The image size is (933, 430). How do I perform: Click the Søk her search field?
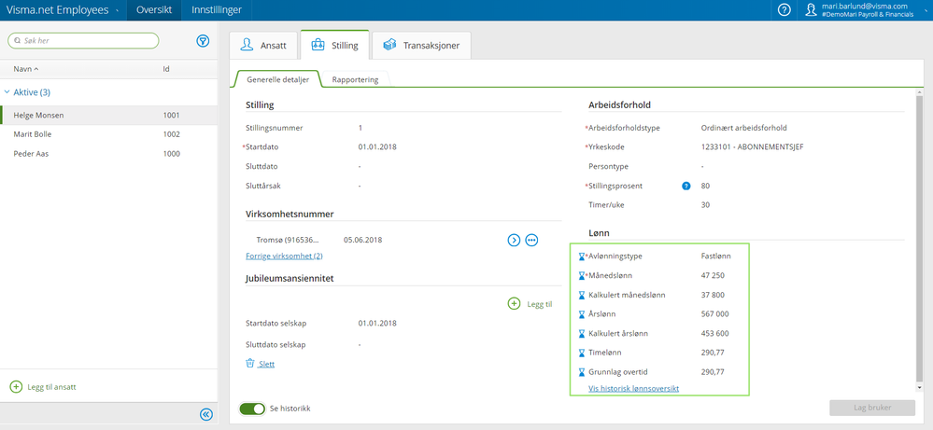83,40
